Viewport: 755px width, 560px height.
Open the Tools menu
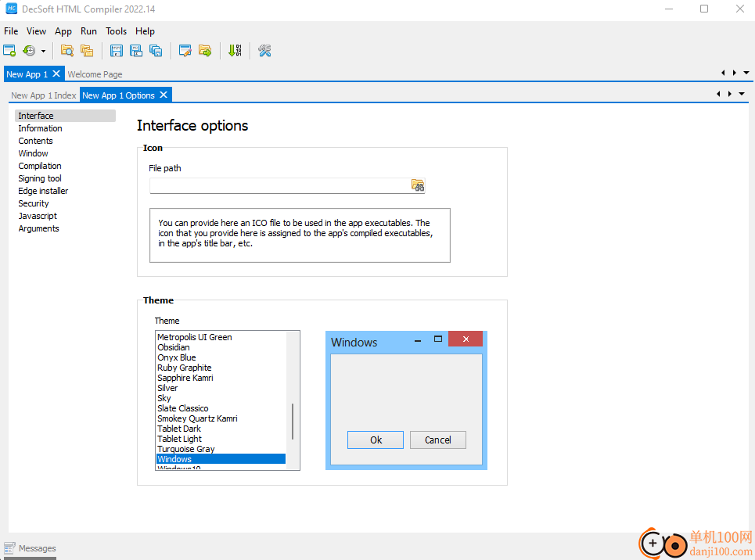116,31
